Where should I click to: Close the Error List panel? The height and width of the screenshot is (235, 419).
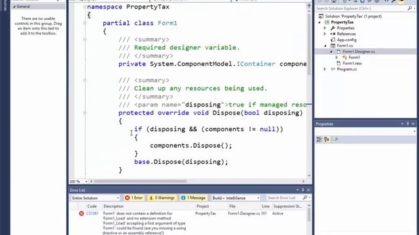point(308,190)
